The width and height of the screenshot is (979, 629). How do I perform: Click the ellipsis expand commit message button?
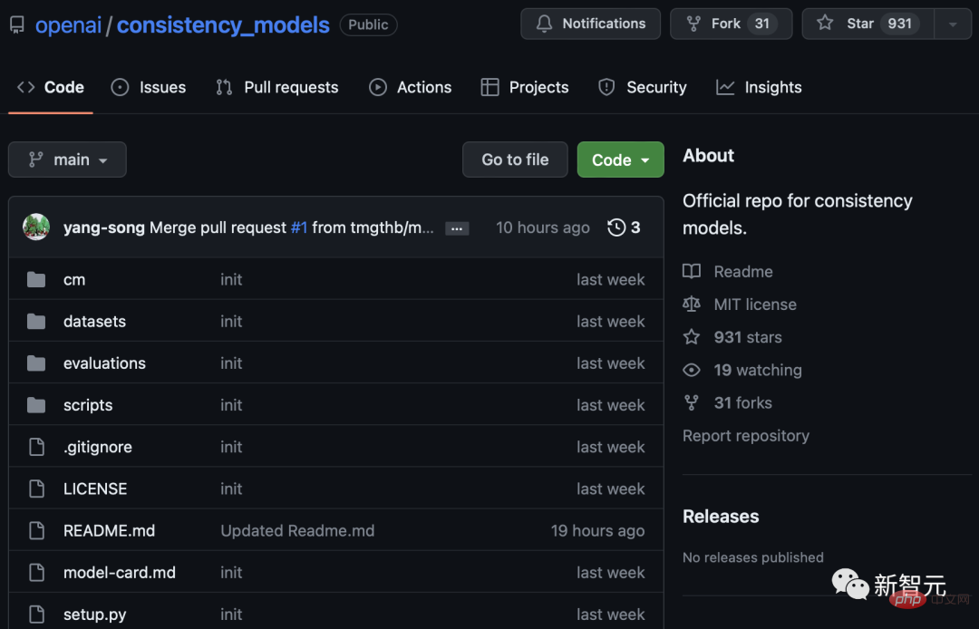(x=457, y=228)
